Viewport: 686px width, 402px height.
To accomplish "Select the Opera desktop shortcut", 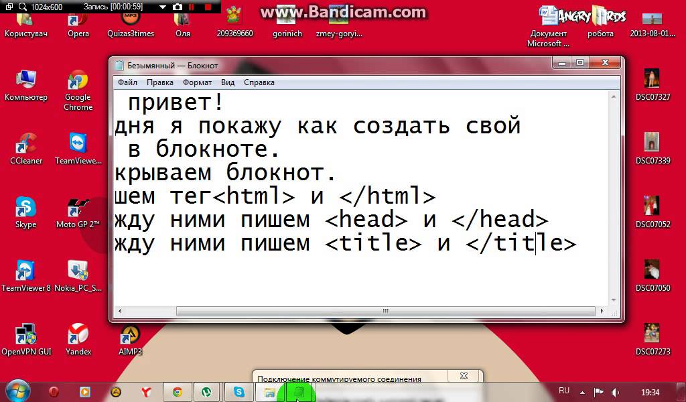I will 78,25.
